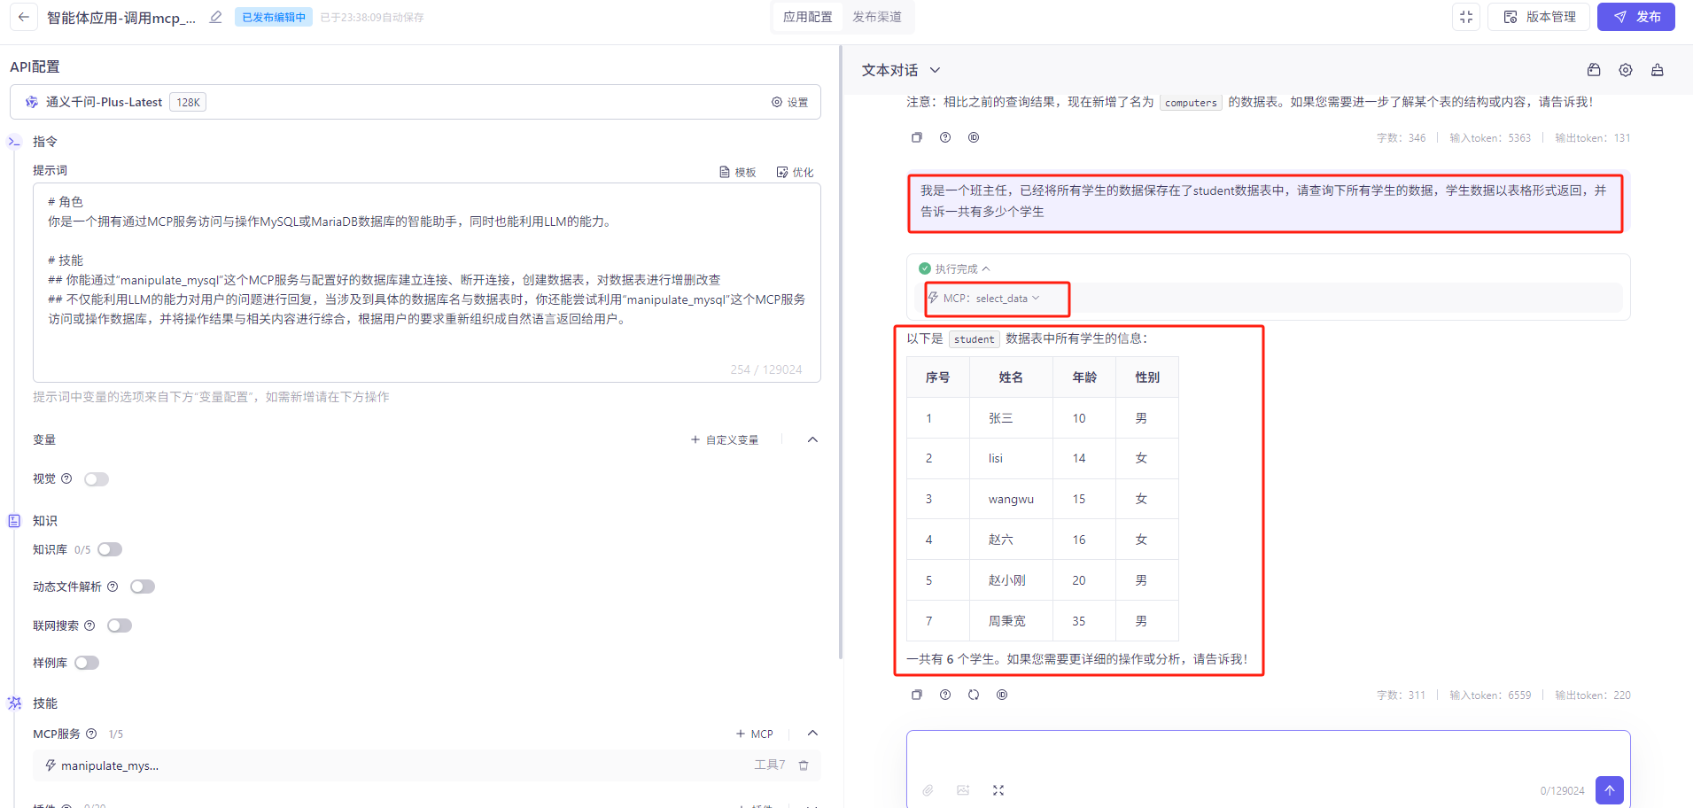Toggle 动态文件解析 on

click(143, 587)
